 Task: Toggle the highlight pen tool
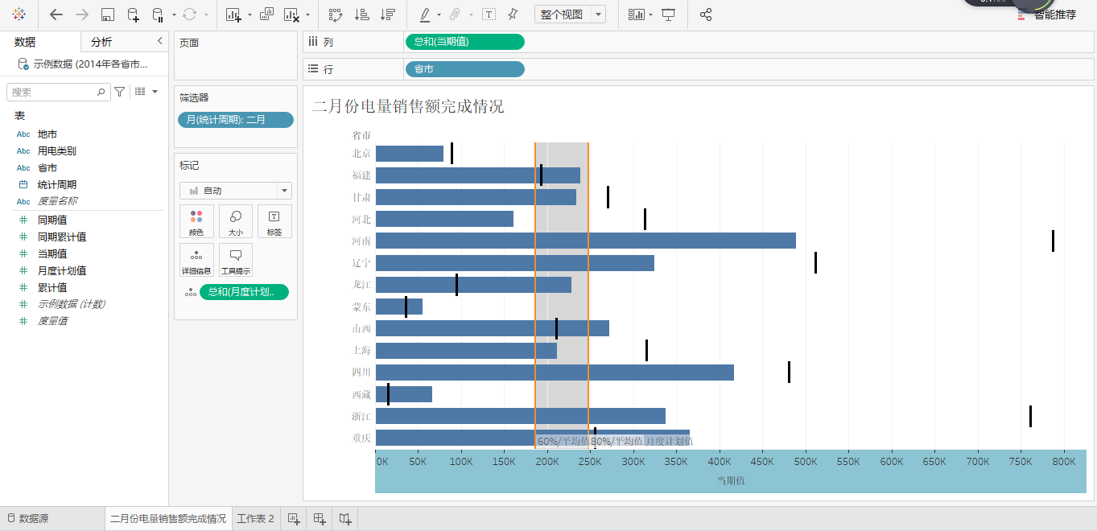(425, 14)
